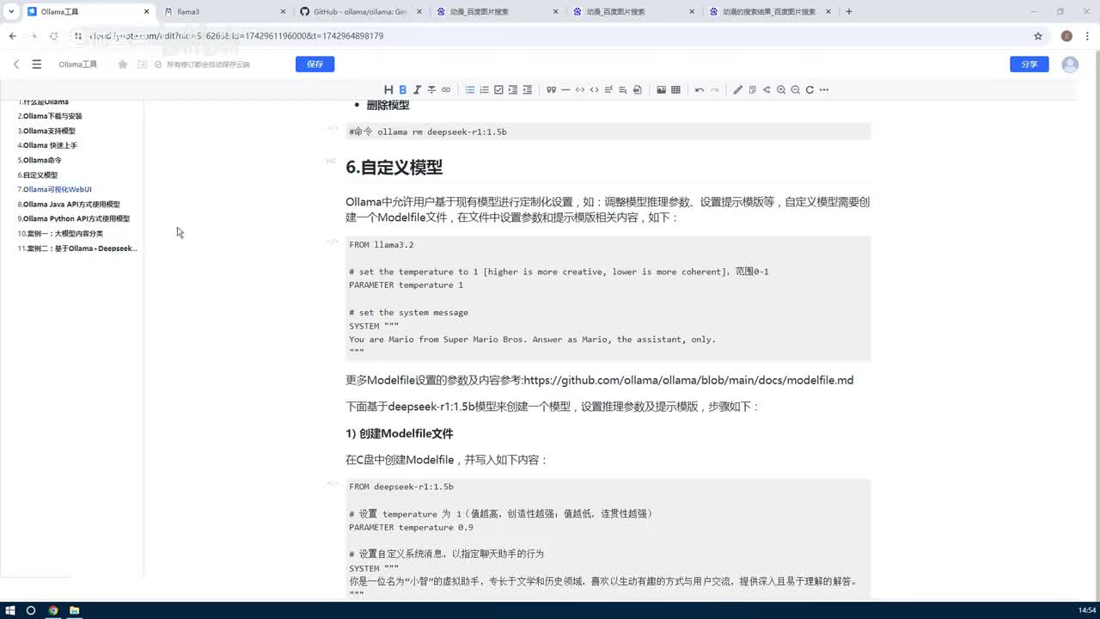Screen dimensions: 1100x619
Task: Go to 8.Ollama Java API方式使用模型
Action: pyautogui.click(x=69, y=205)
